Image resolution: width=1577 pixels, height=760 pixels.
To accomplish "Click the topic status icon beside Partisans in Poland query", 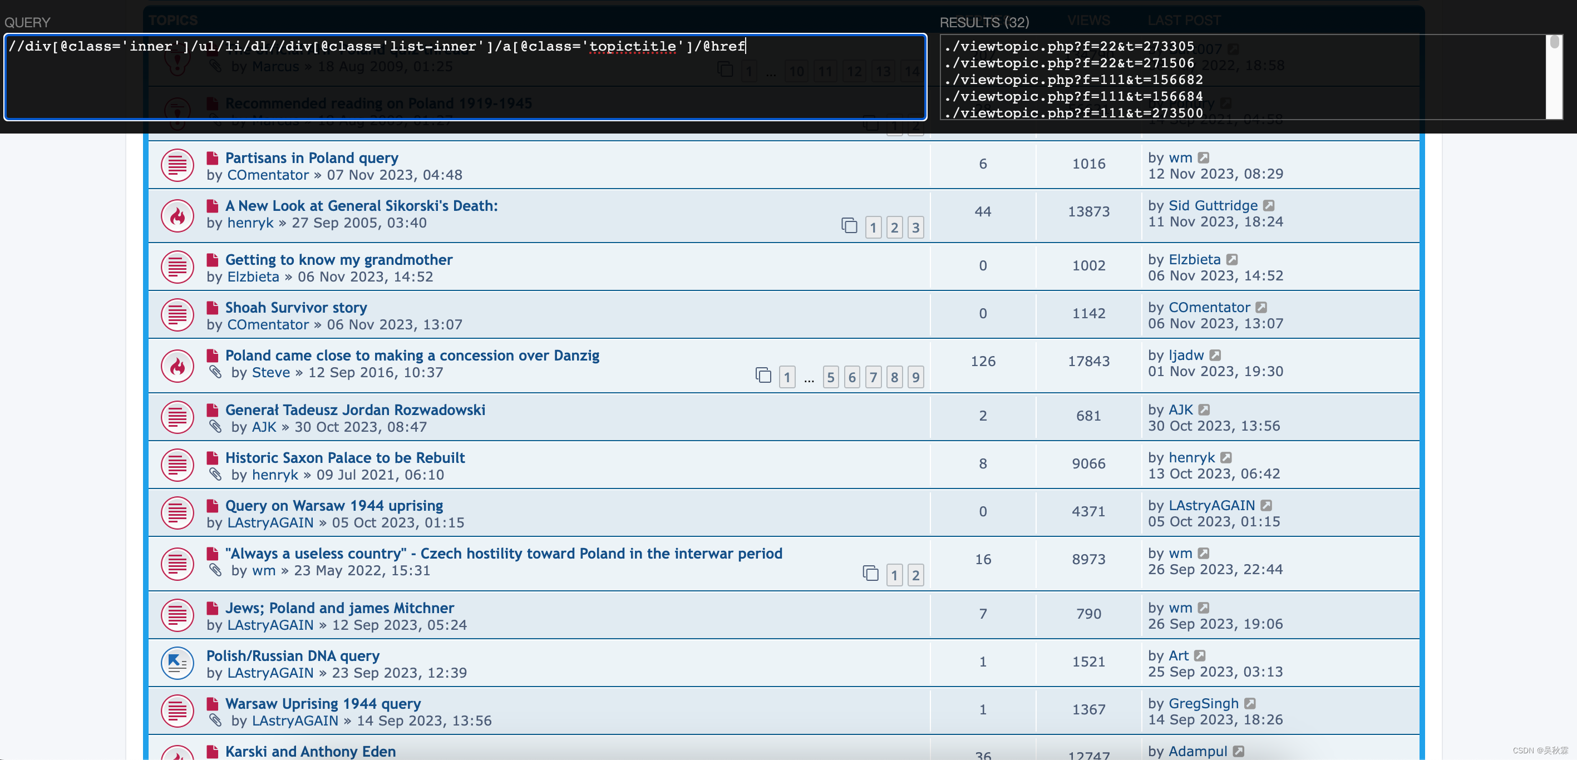I will pyautogui.click(x=178, y=165).
